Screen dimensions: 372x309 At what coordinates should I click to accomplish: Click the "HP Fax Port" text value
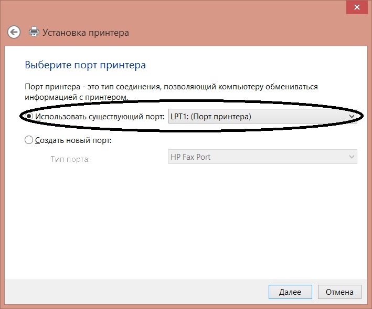click(191, 157)
